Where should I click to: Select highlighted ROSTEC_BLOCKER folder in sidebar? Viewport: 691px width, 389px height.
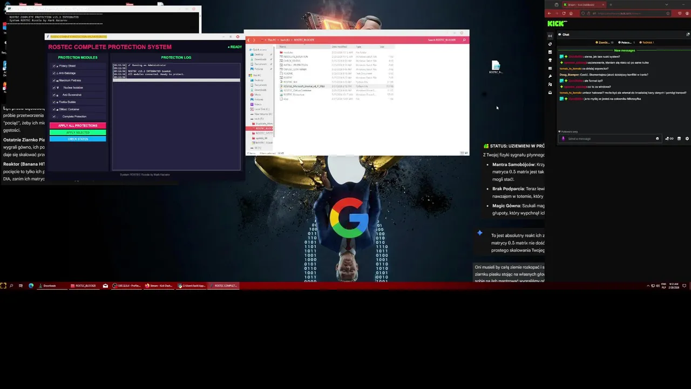coord(260,129)
